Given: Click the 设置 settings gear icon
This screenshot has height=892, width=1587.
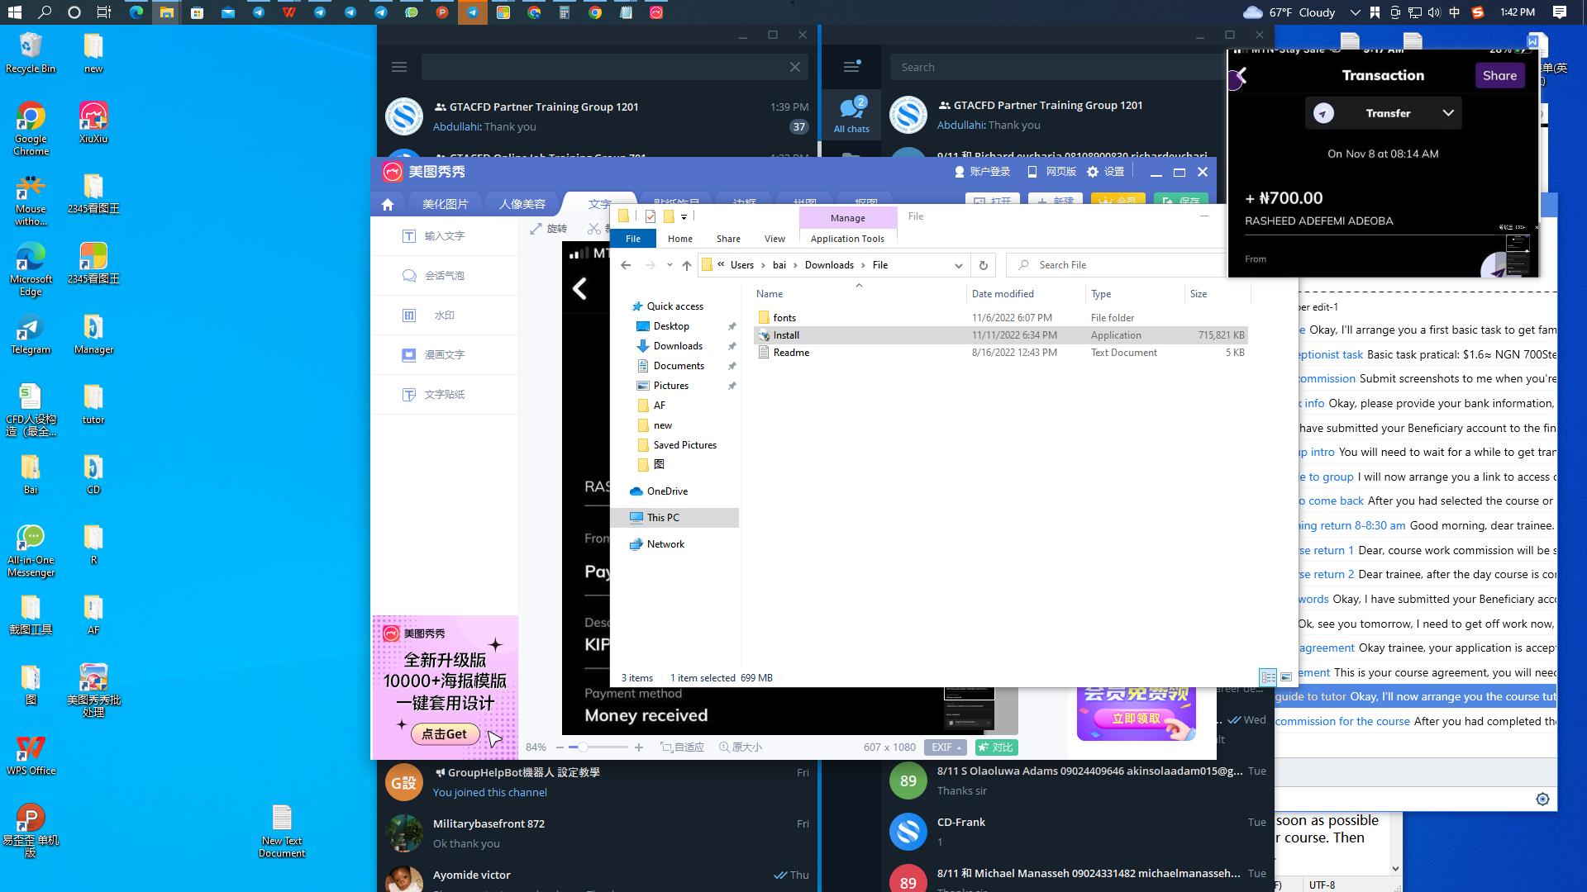Looking at the screenshot, I should (1093, 172).
